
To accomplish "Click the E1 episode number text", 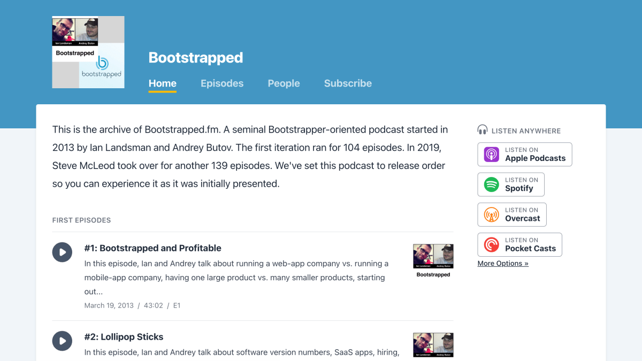I will (x=177, y=305).
